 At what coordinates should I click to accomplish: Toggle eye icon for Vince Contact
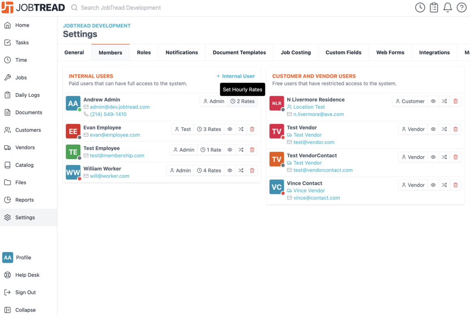(433, 185)
